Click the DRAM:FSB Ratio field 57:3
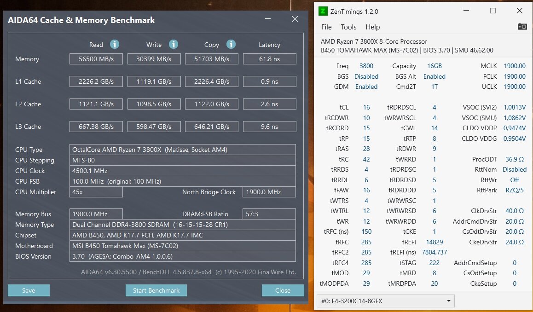The width and height of the screenshot is (533, 312). tap(269, 214)
